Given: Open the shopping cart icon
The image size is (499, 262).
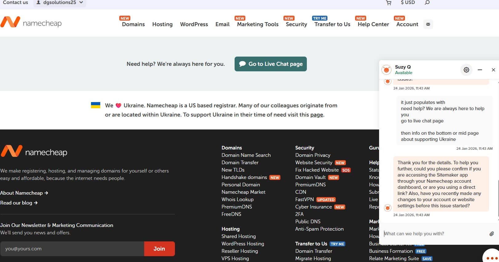Looking at the screenshot, I should 389,3.
